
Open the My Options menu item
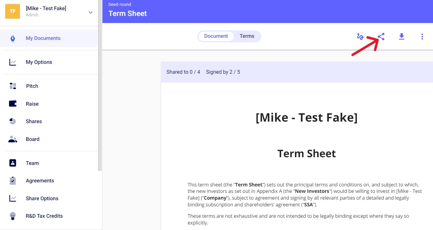coord(39,62)
